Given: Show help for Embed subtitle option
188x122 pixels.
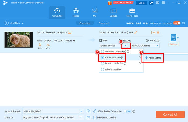Looking at the screenshot, I should (x=122, y=57).
